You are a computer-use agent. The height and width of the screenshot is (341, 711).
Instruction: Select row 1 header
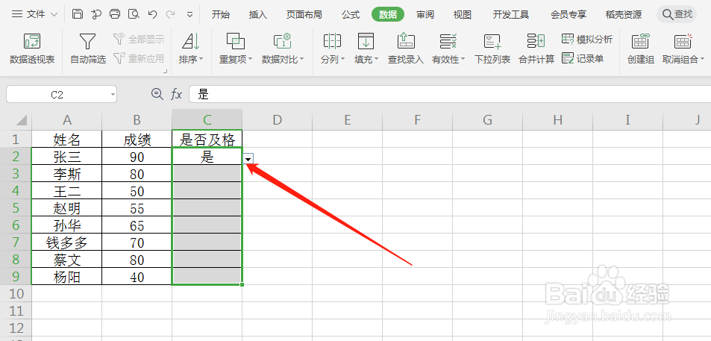pyautogui.click(x=16, y=139)
